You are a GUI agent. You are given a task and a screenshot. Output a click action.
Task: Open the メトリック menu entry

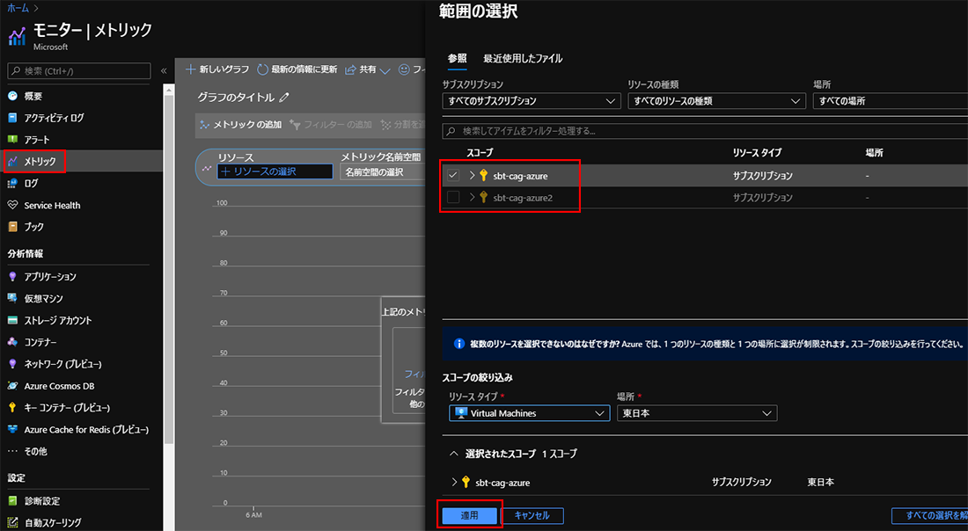coord(40,162)
